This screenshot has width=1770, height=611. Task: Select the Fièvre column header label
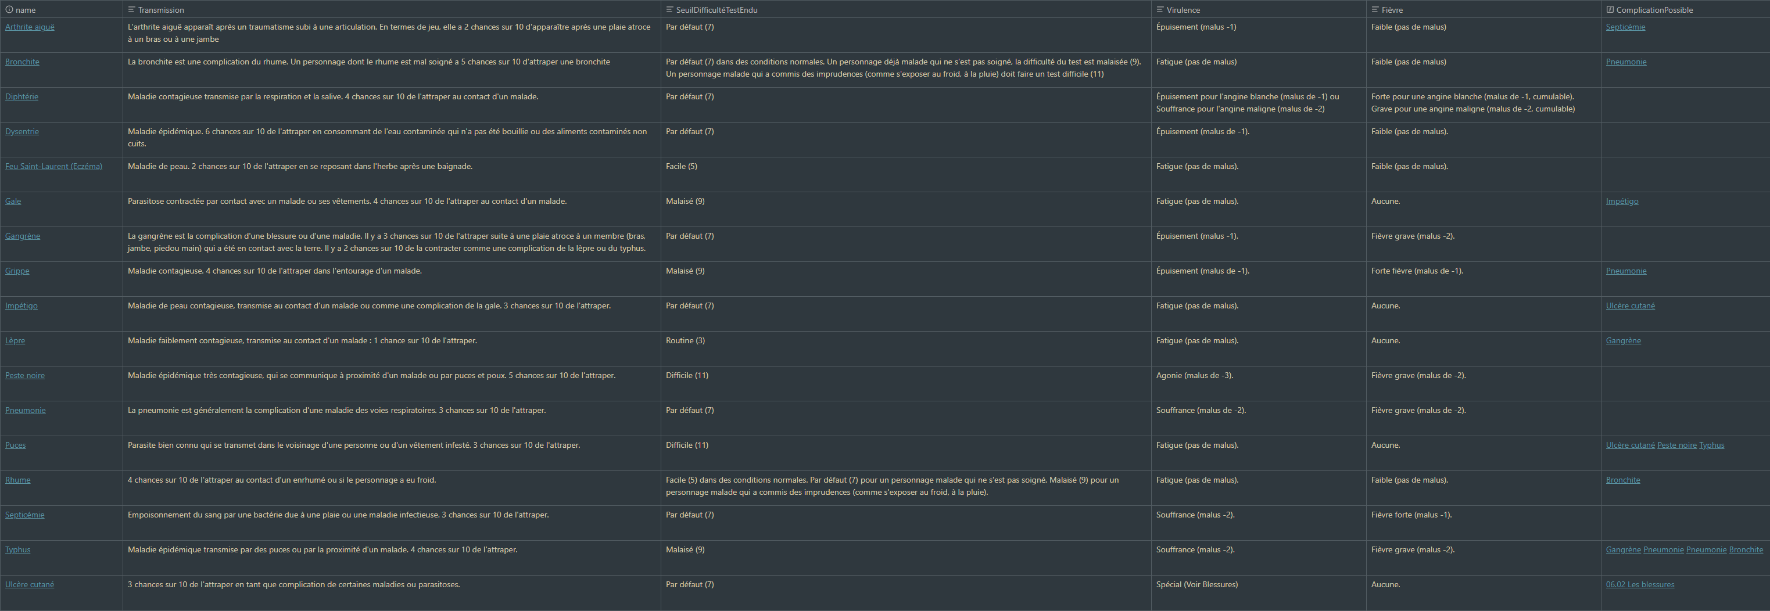[1392, 10]
